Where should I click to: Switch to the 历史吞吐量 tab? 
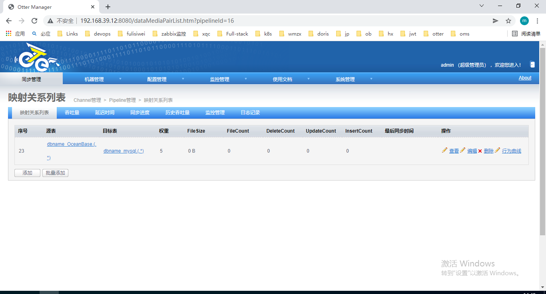coord(177,113)
